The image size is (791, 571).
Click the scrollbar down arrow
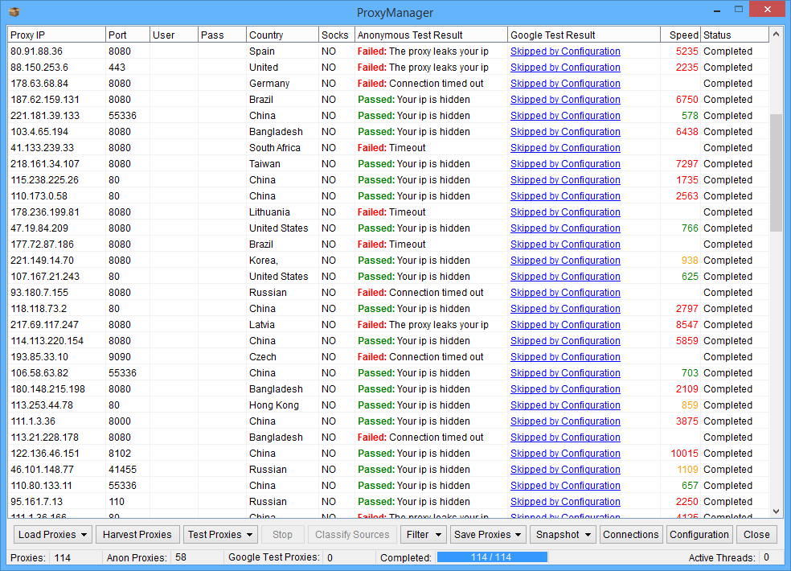[x=776, y=511]
